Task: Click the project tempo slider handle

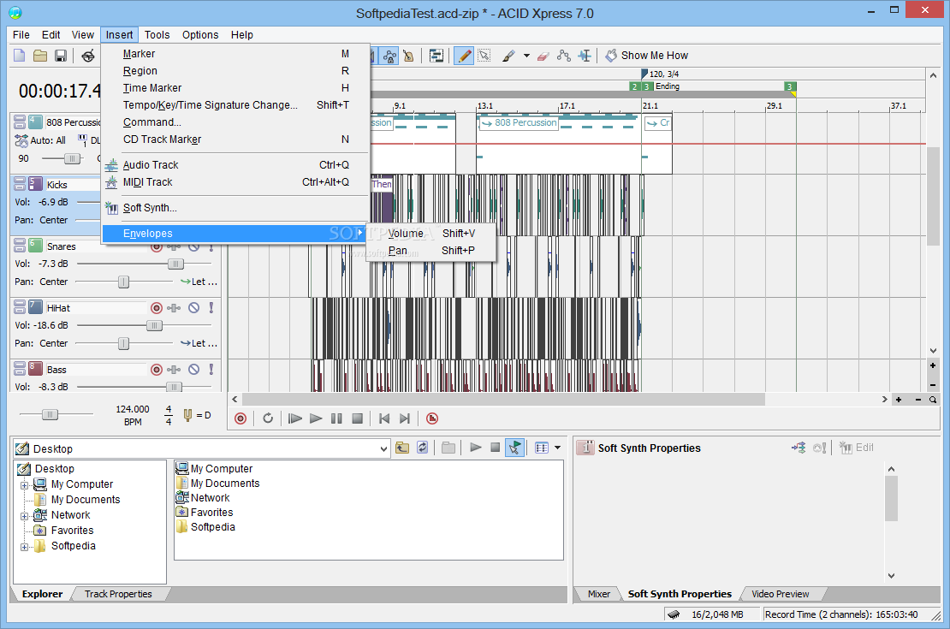Action: 50,414
